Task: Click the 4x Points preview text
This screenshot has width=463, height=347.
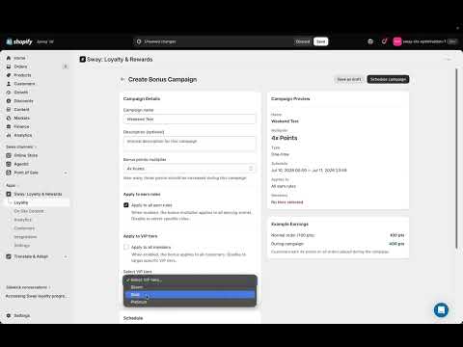Action: (x=285, y=138)
